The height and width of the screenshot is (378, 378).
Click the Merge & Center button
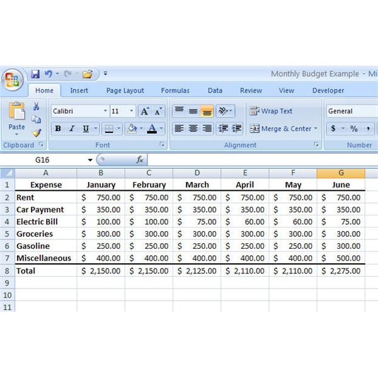280,129
